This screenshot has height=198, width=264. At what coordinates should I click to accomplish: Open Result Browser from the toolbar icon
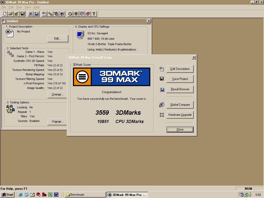(x=36, y=14)
